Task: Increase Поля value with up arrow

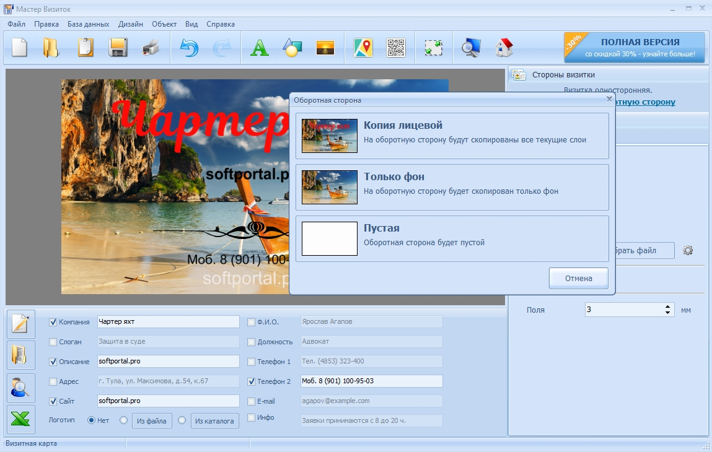Action: (667, 306)
